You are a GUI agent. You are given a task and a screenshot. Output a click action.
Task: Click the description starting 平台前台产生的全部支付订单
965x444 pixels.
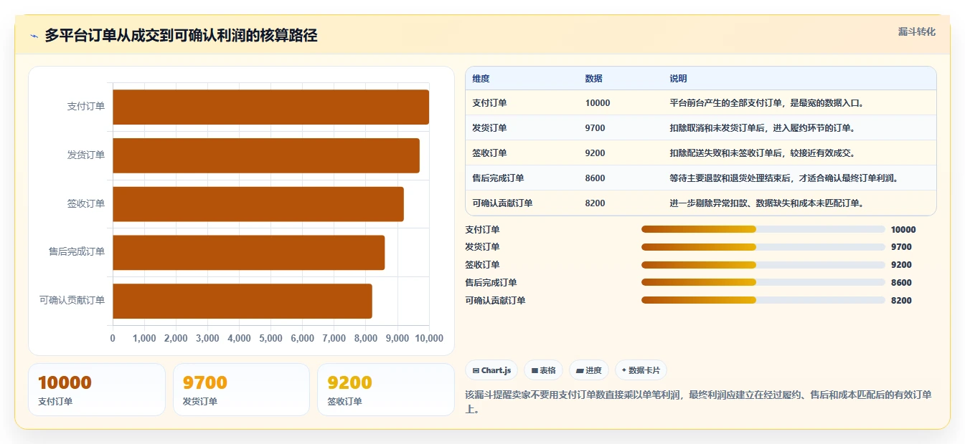point(767,102)
